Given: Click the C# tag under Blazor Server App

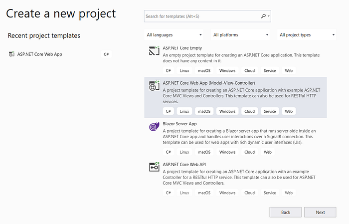Looking at the screenshot, I should click(x=169, y=152).
